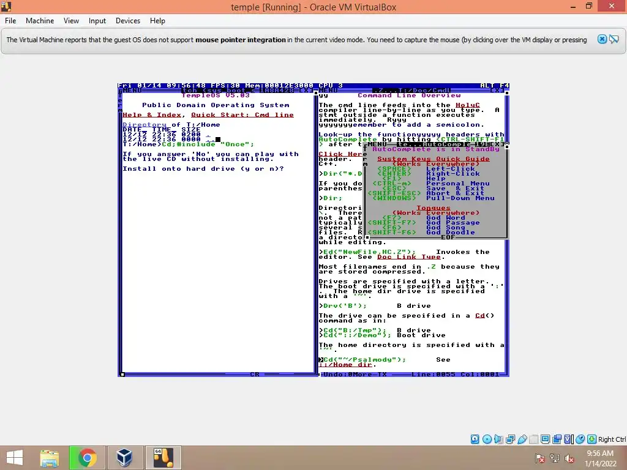Click the God Doodle entry

(x=450, y=232)
